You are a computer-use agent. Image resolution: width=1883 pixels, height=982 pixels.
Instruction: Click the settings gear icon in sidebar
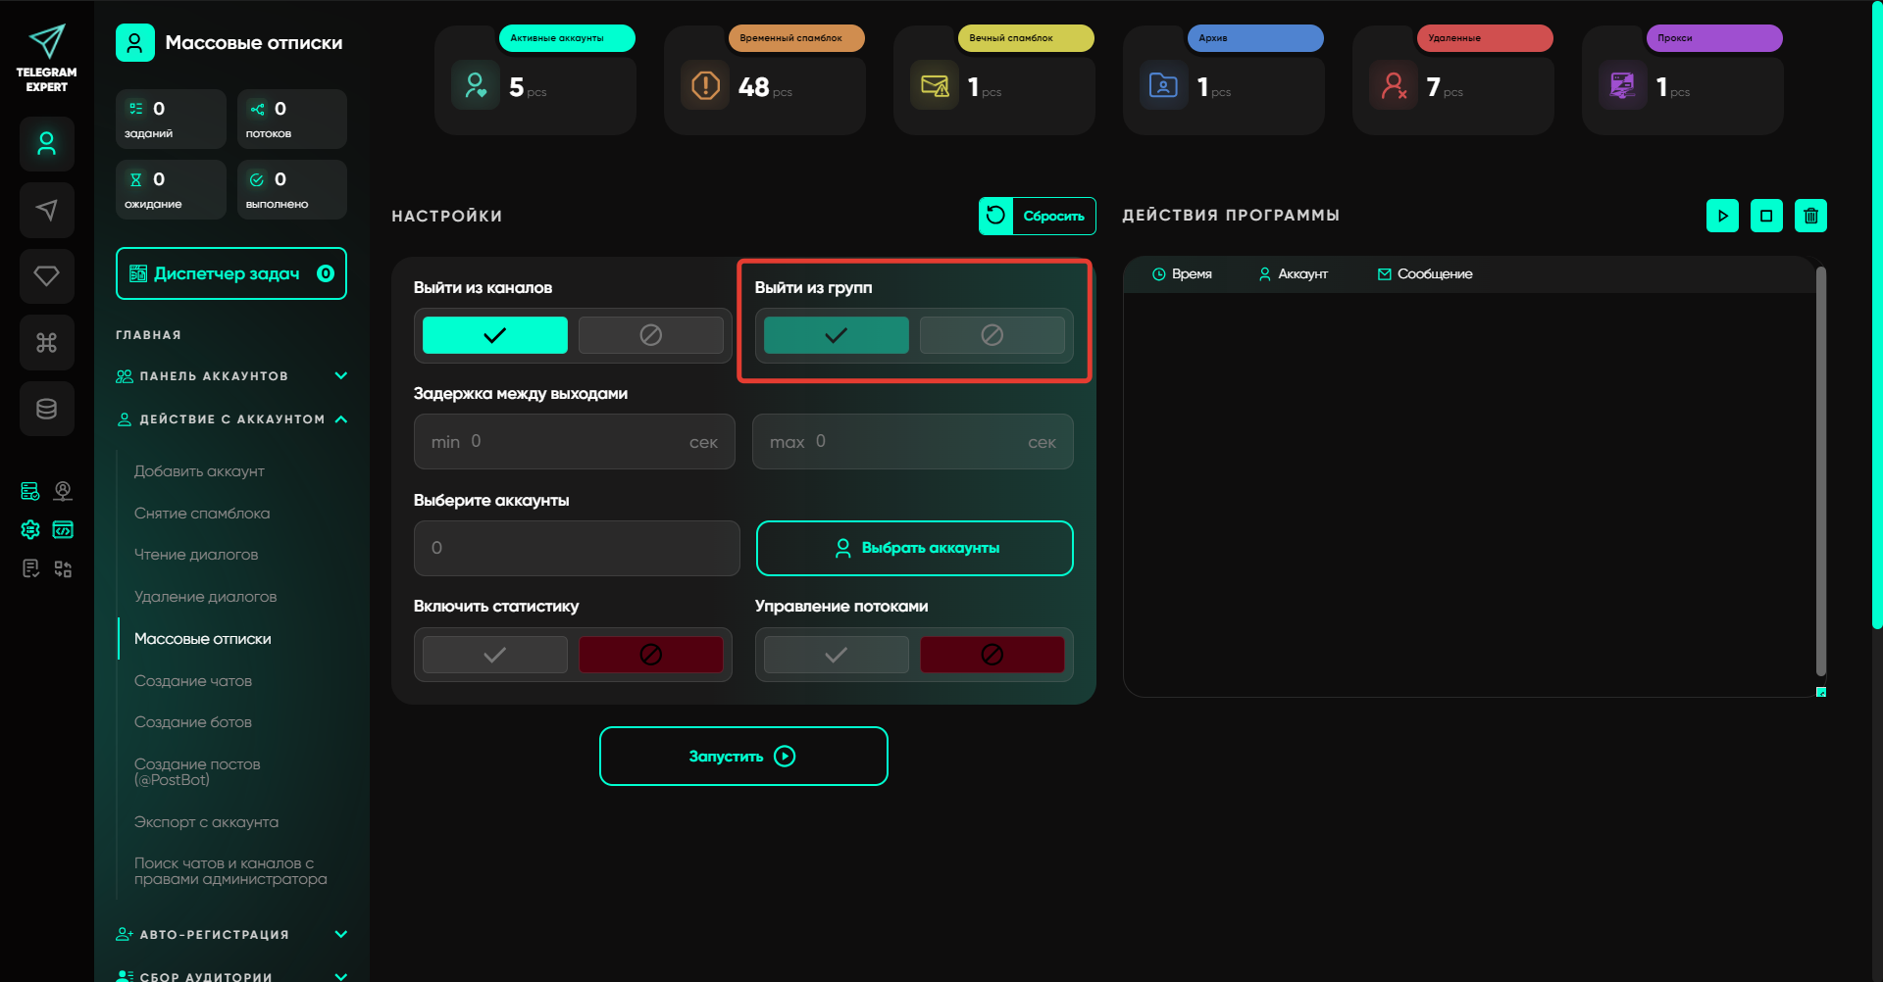30,530
